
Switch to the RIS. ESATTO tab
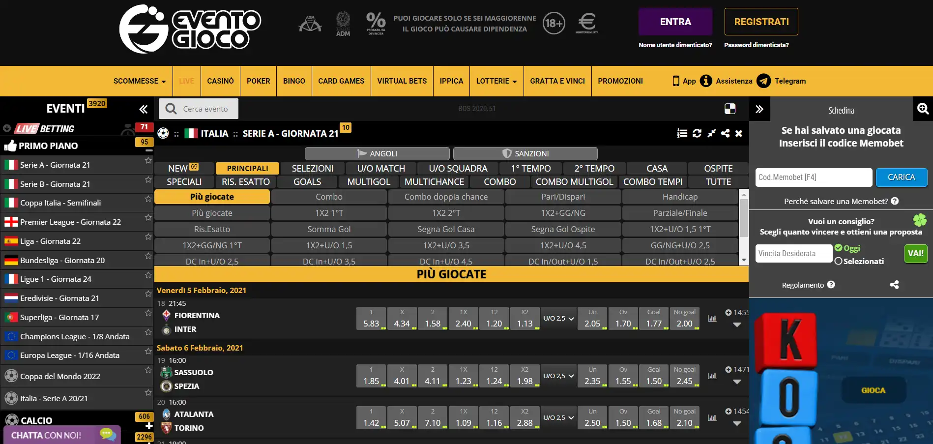[245, 182]
